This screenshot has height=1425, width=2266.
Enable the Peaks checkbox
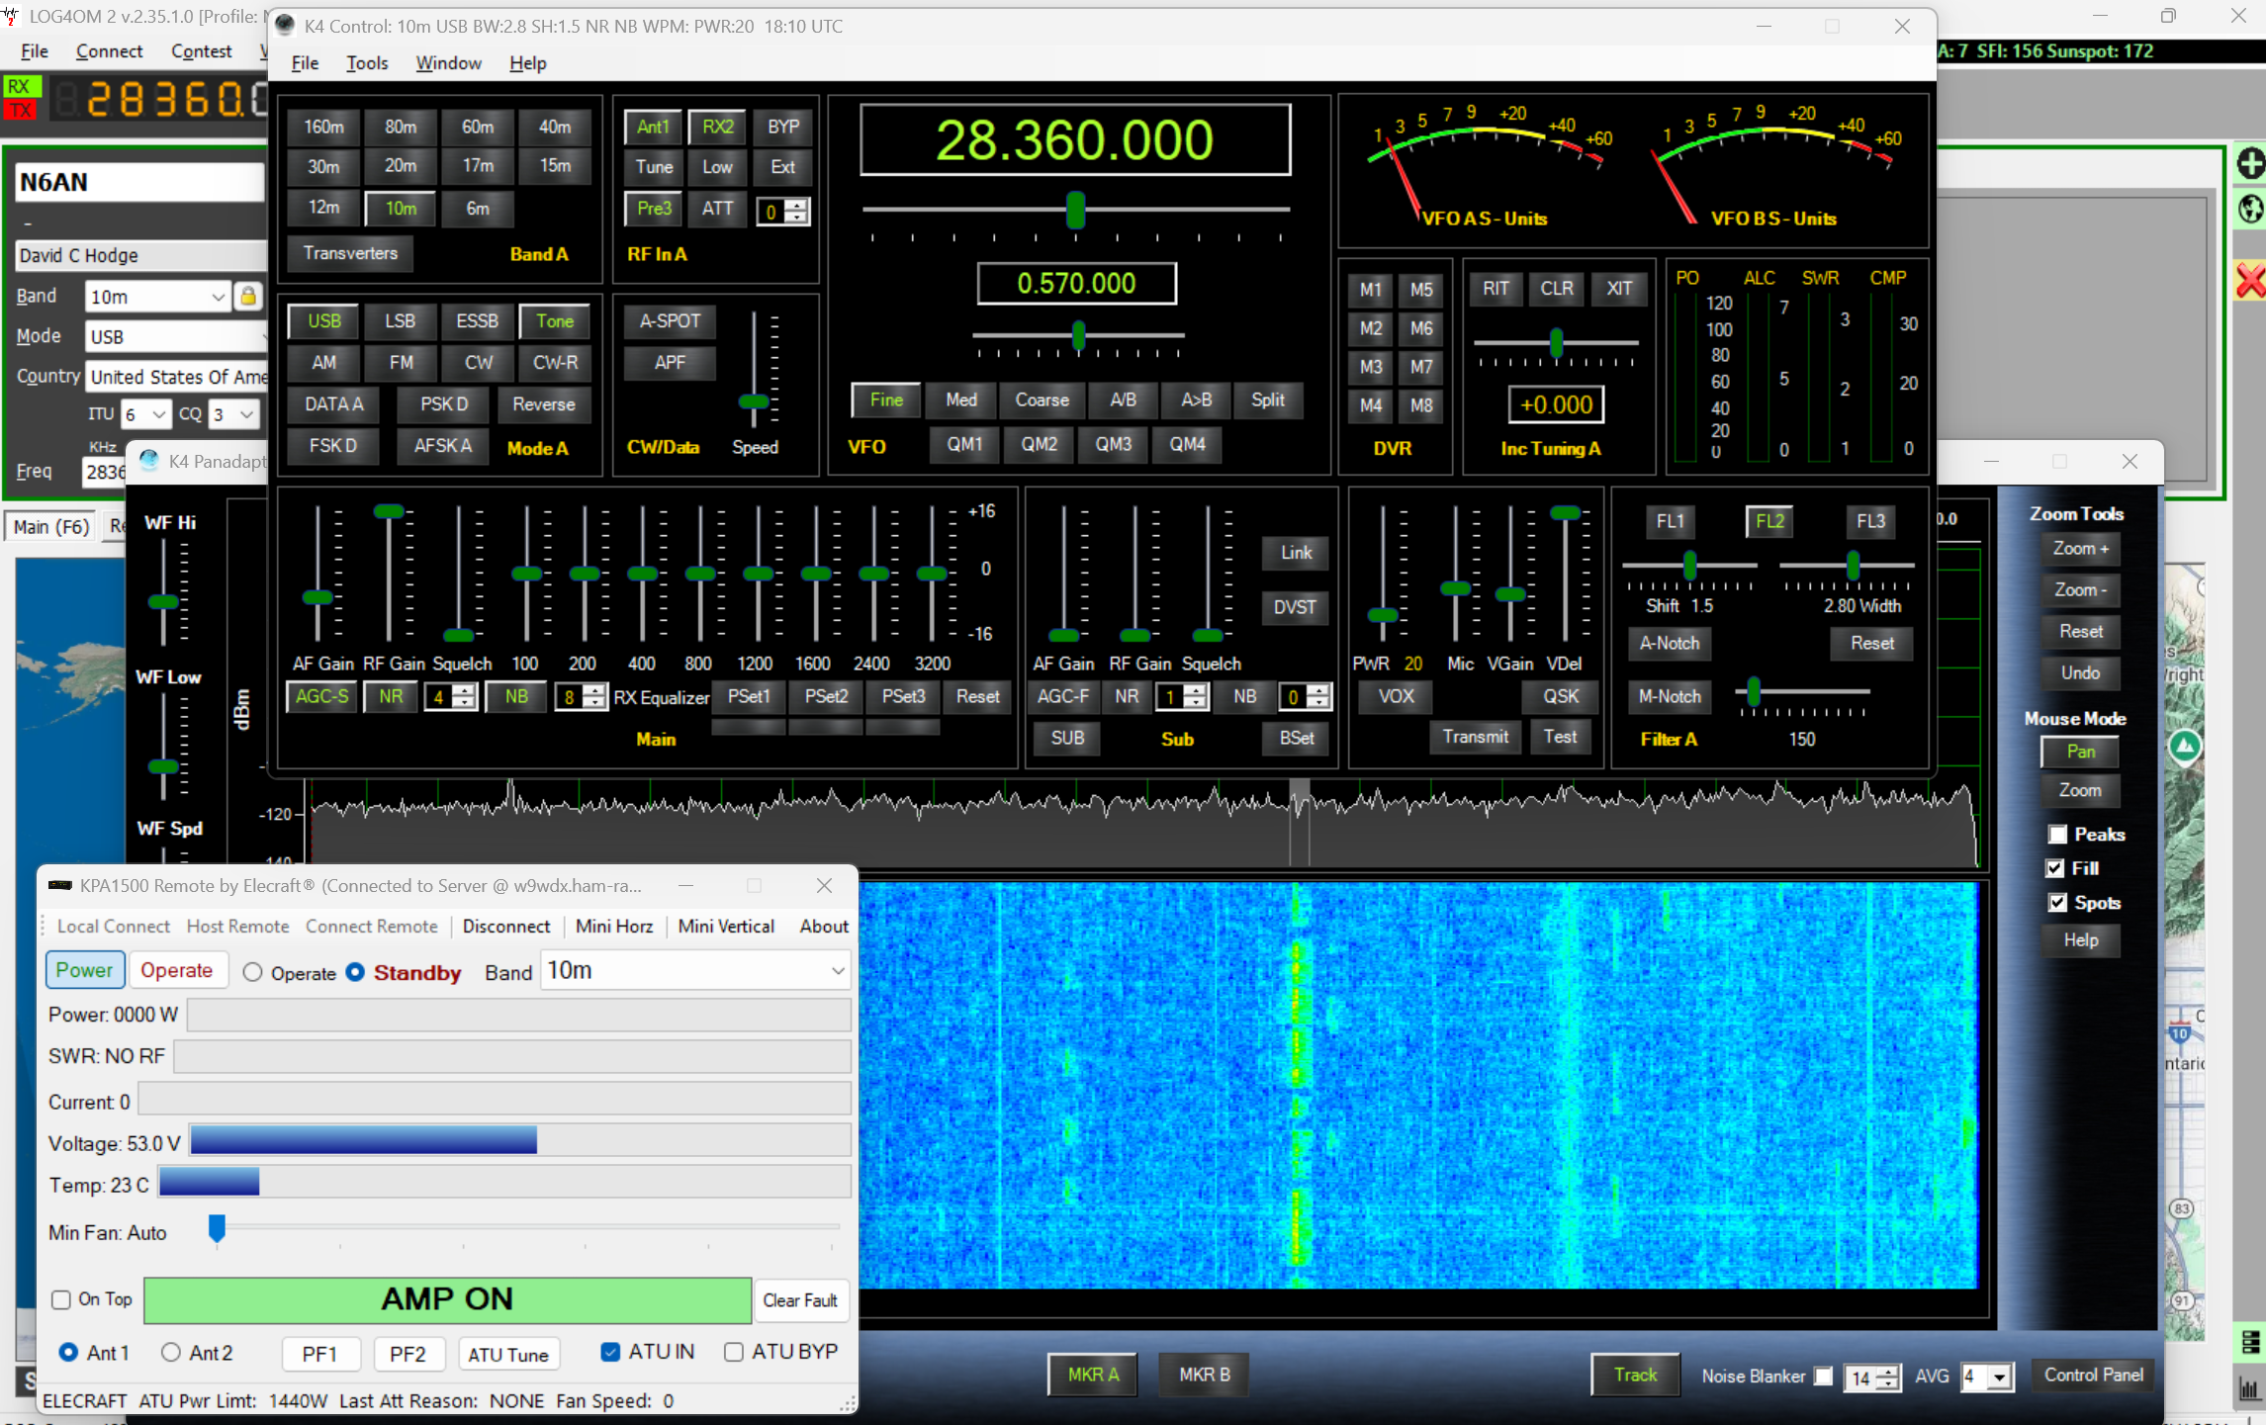[2057, 834]
